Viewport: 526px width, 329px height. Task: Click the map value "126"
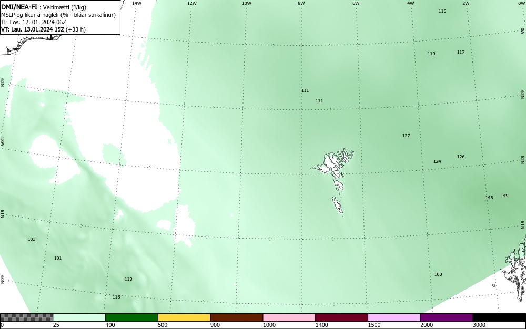461,157
